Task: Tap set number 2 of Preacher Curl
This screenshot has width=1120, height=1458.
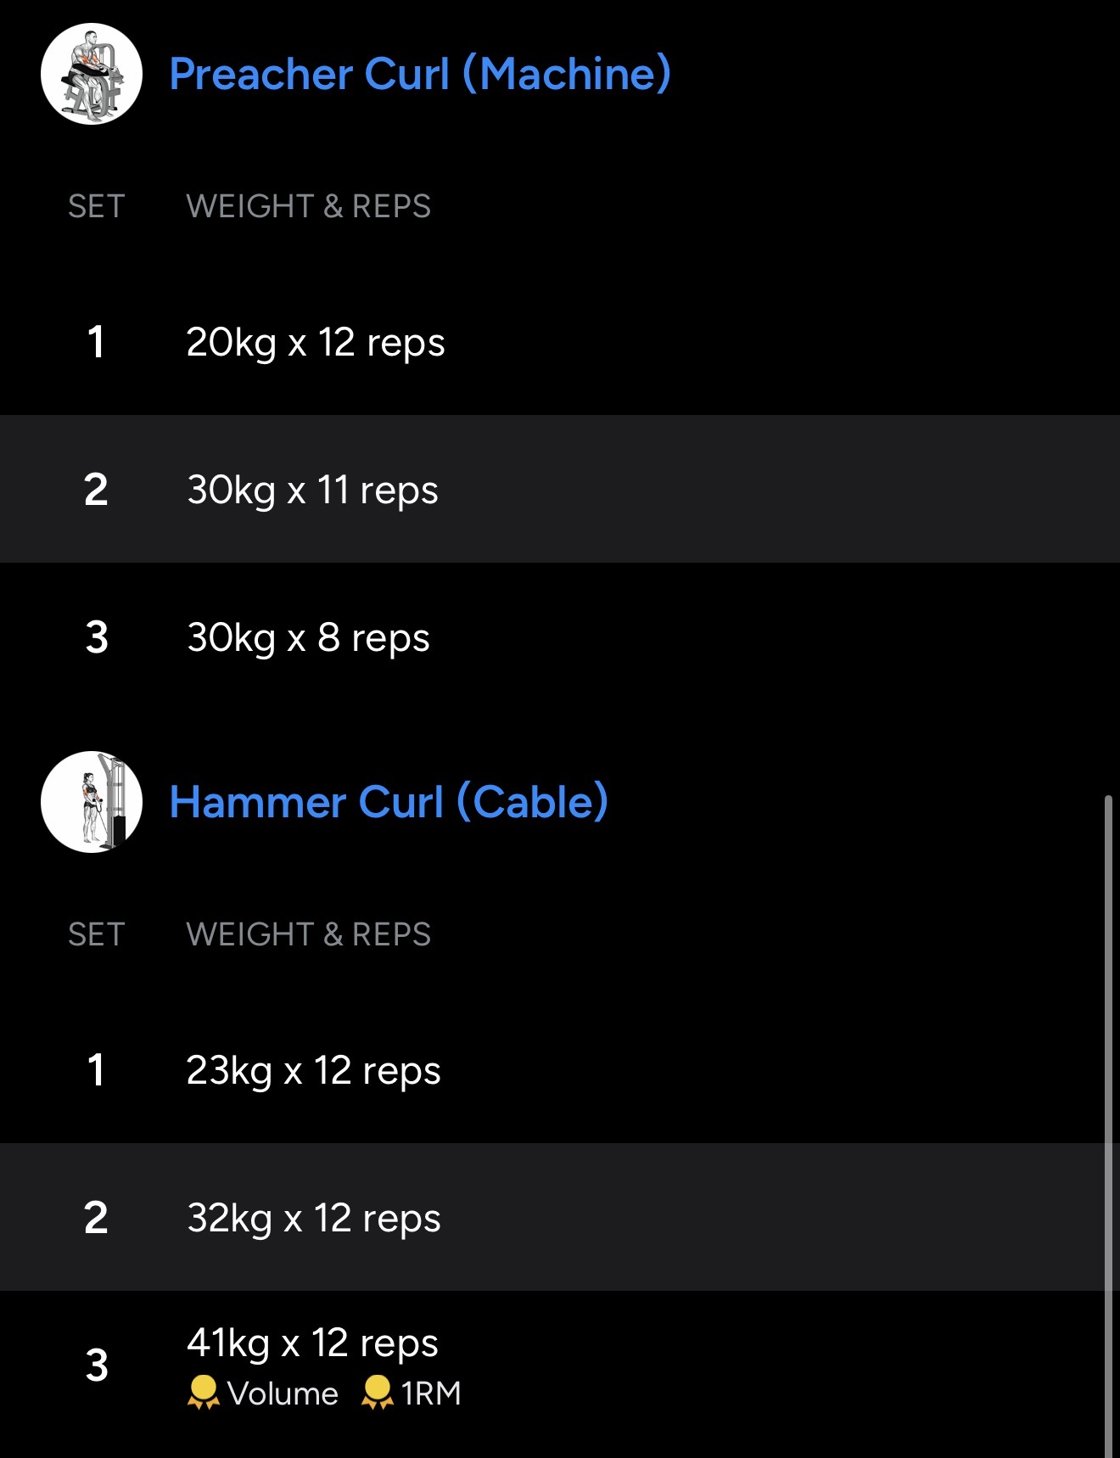Action: click(x=97, y=491)
